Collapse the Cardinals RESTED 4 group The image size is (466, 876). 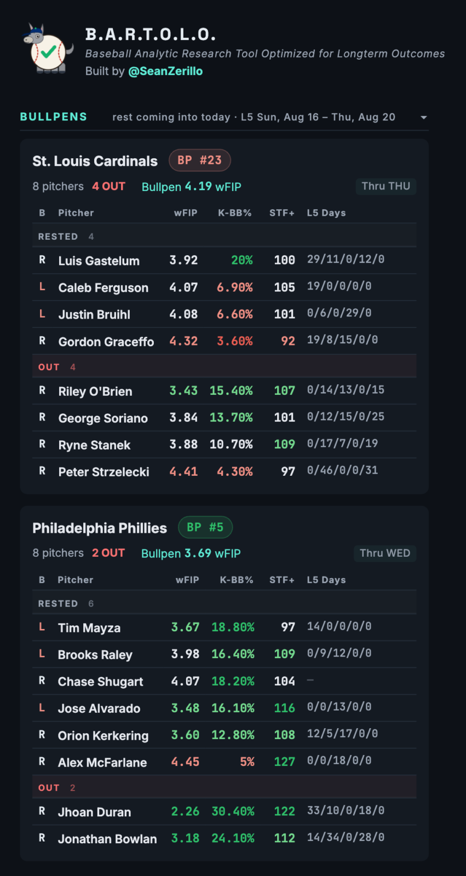(x=224, y=237)
